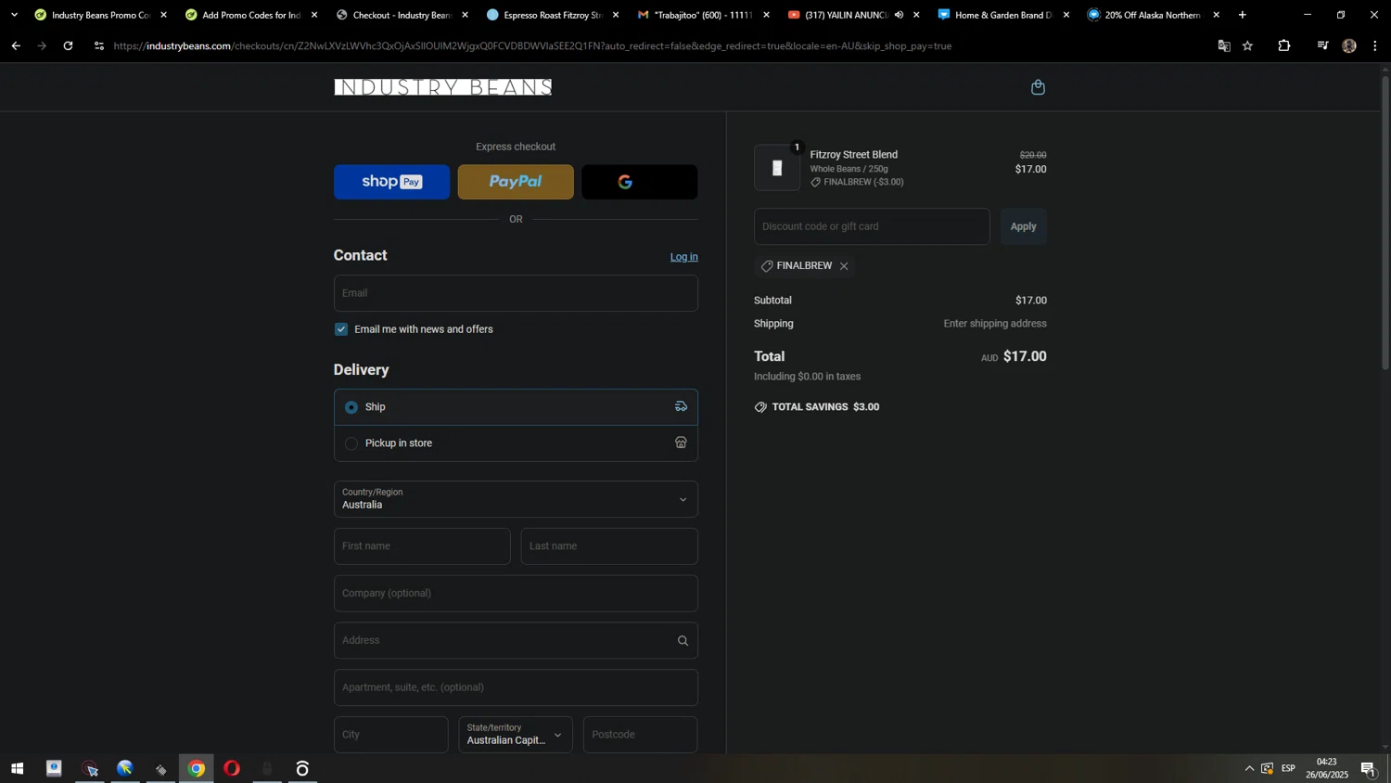
Task: Bookmark this page with star icon
Action: 1248,45
